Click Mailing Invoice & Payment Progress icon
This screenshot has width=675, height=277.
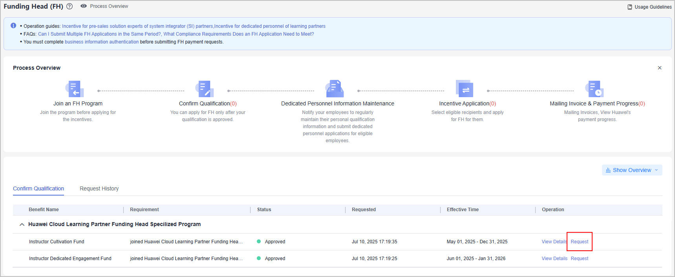(594, 89)
